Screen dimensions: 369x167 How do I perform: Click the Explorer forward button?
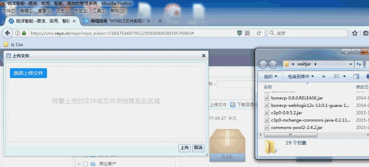click(x=273, y=64)
